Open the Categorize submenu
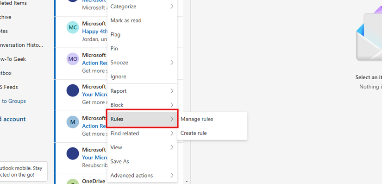382x184 pixels. click(x=142, y=6)
